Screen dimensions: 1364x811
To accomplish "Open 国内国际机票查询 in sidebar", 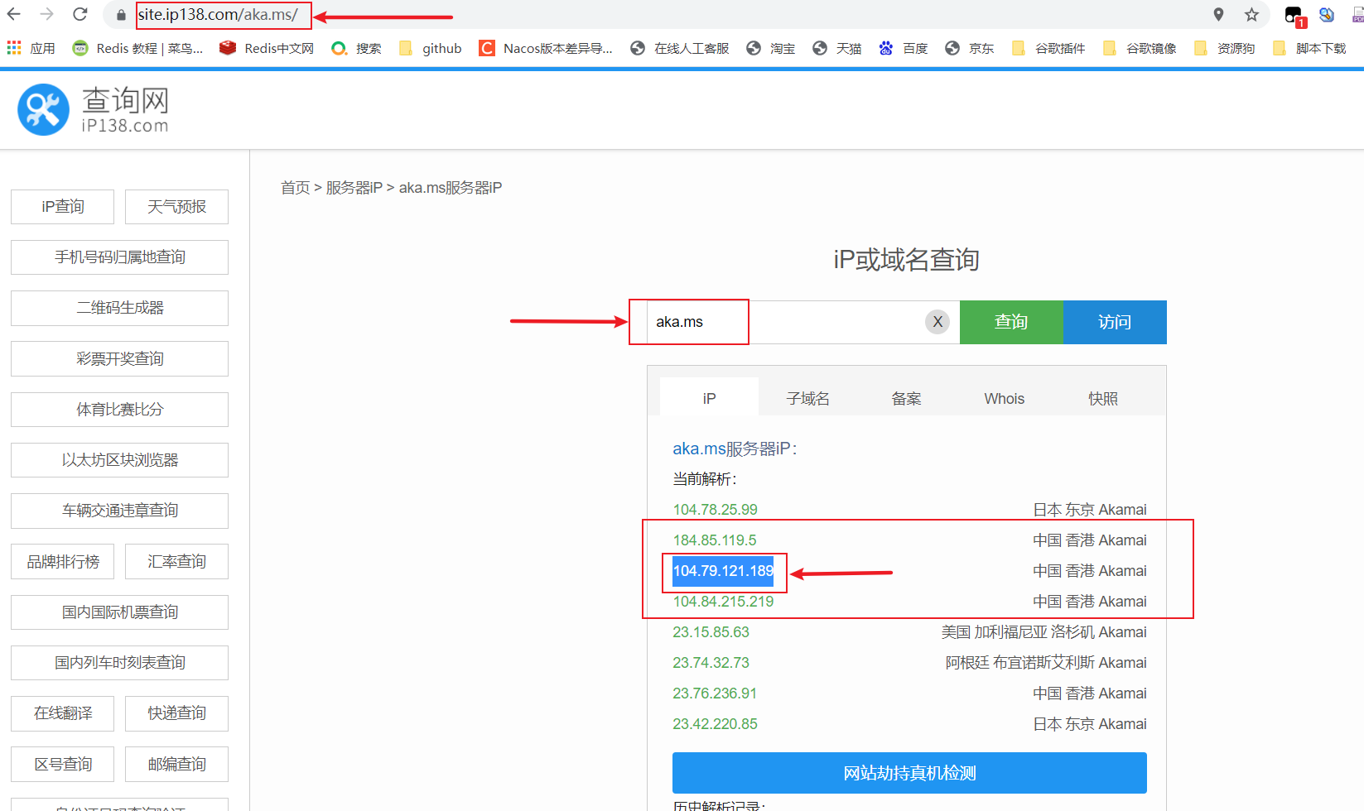I will tap(119, 612).
